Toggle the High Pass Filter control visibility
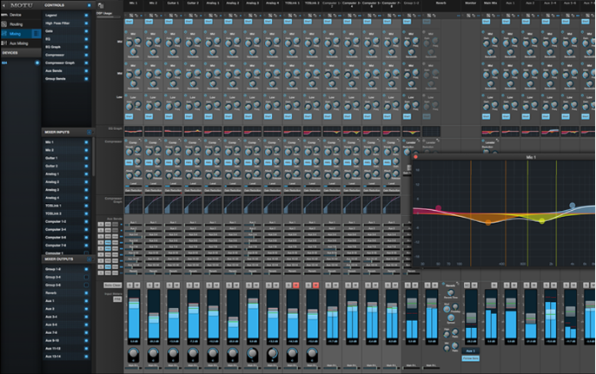Screen dimensions: 596x374 (86, 23)
